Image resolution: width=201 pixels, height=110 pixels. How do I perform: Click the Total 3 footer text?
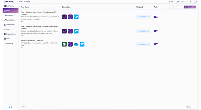23,107
